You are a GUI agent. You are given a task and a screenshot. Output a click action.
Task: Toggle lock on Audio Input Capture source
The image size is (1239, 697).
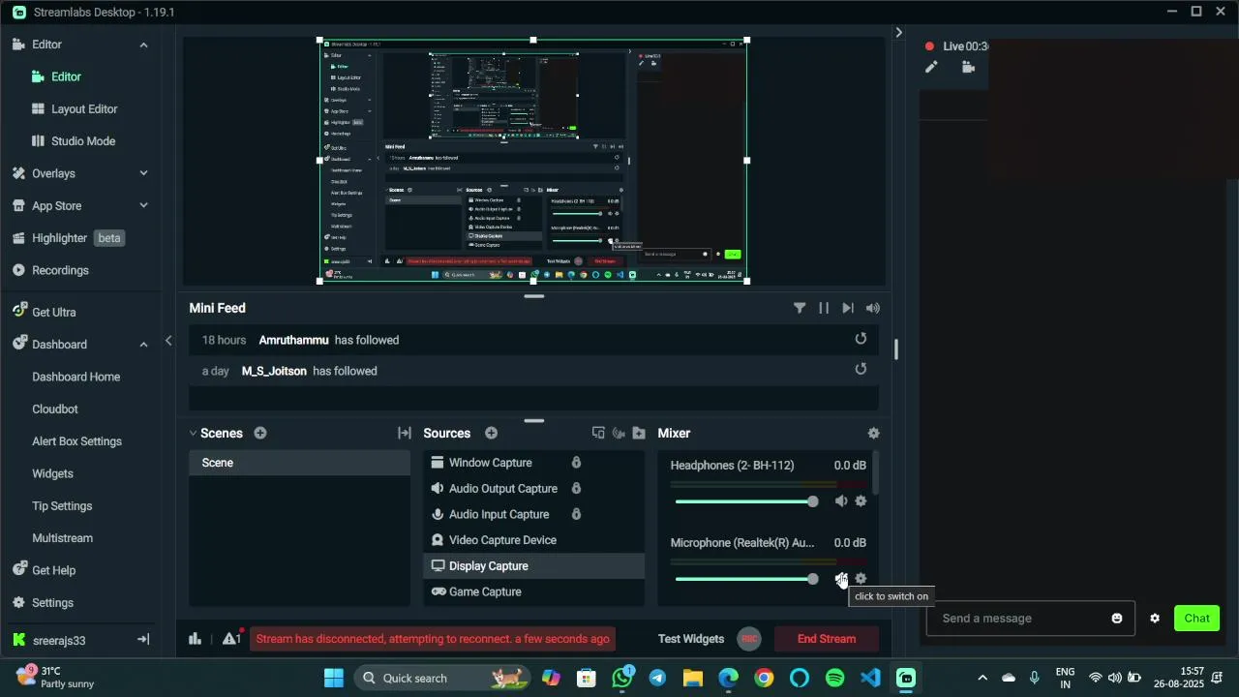576,514
